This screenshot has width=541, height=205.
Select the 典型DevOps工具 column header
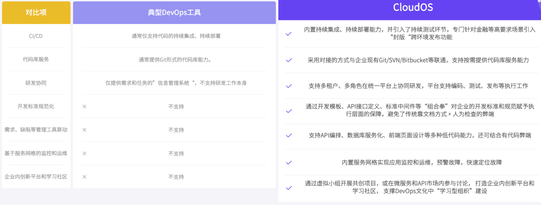point(174,12)
